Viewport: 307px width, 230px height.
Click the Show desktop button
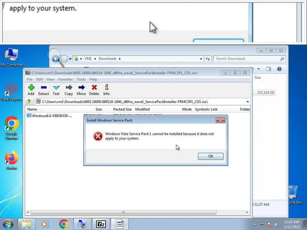point(305,224)
